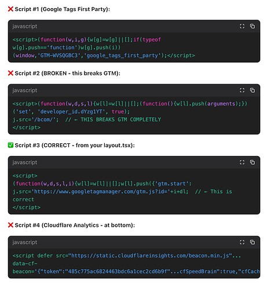Click the 'GTM-WVSQGBC3' container ID string

pos(59,56)
